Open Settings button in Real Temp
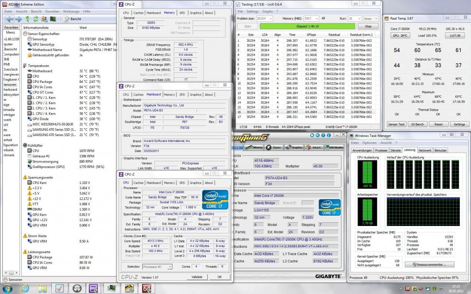The height and width of the screenshot is (294, 471). 459,124
